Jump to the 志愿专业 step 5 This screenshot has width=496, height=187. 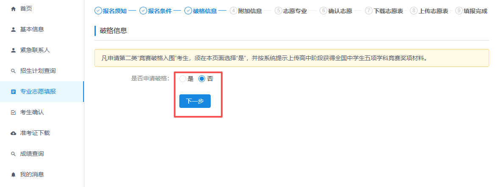(x=291, y=11)
